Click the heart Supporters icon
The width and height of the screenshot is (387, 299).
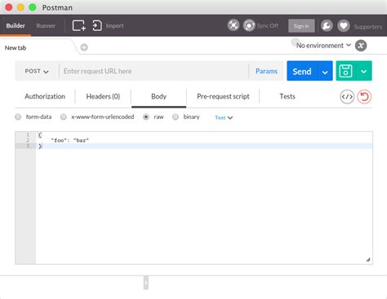pyautogui.click(x=344, y=26)
